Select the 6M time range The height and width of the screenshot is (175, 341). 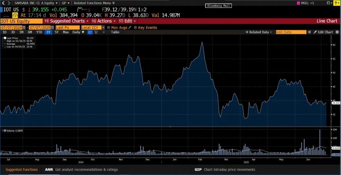(30, 32)
